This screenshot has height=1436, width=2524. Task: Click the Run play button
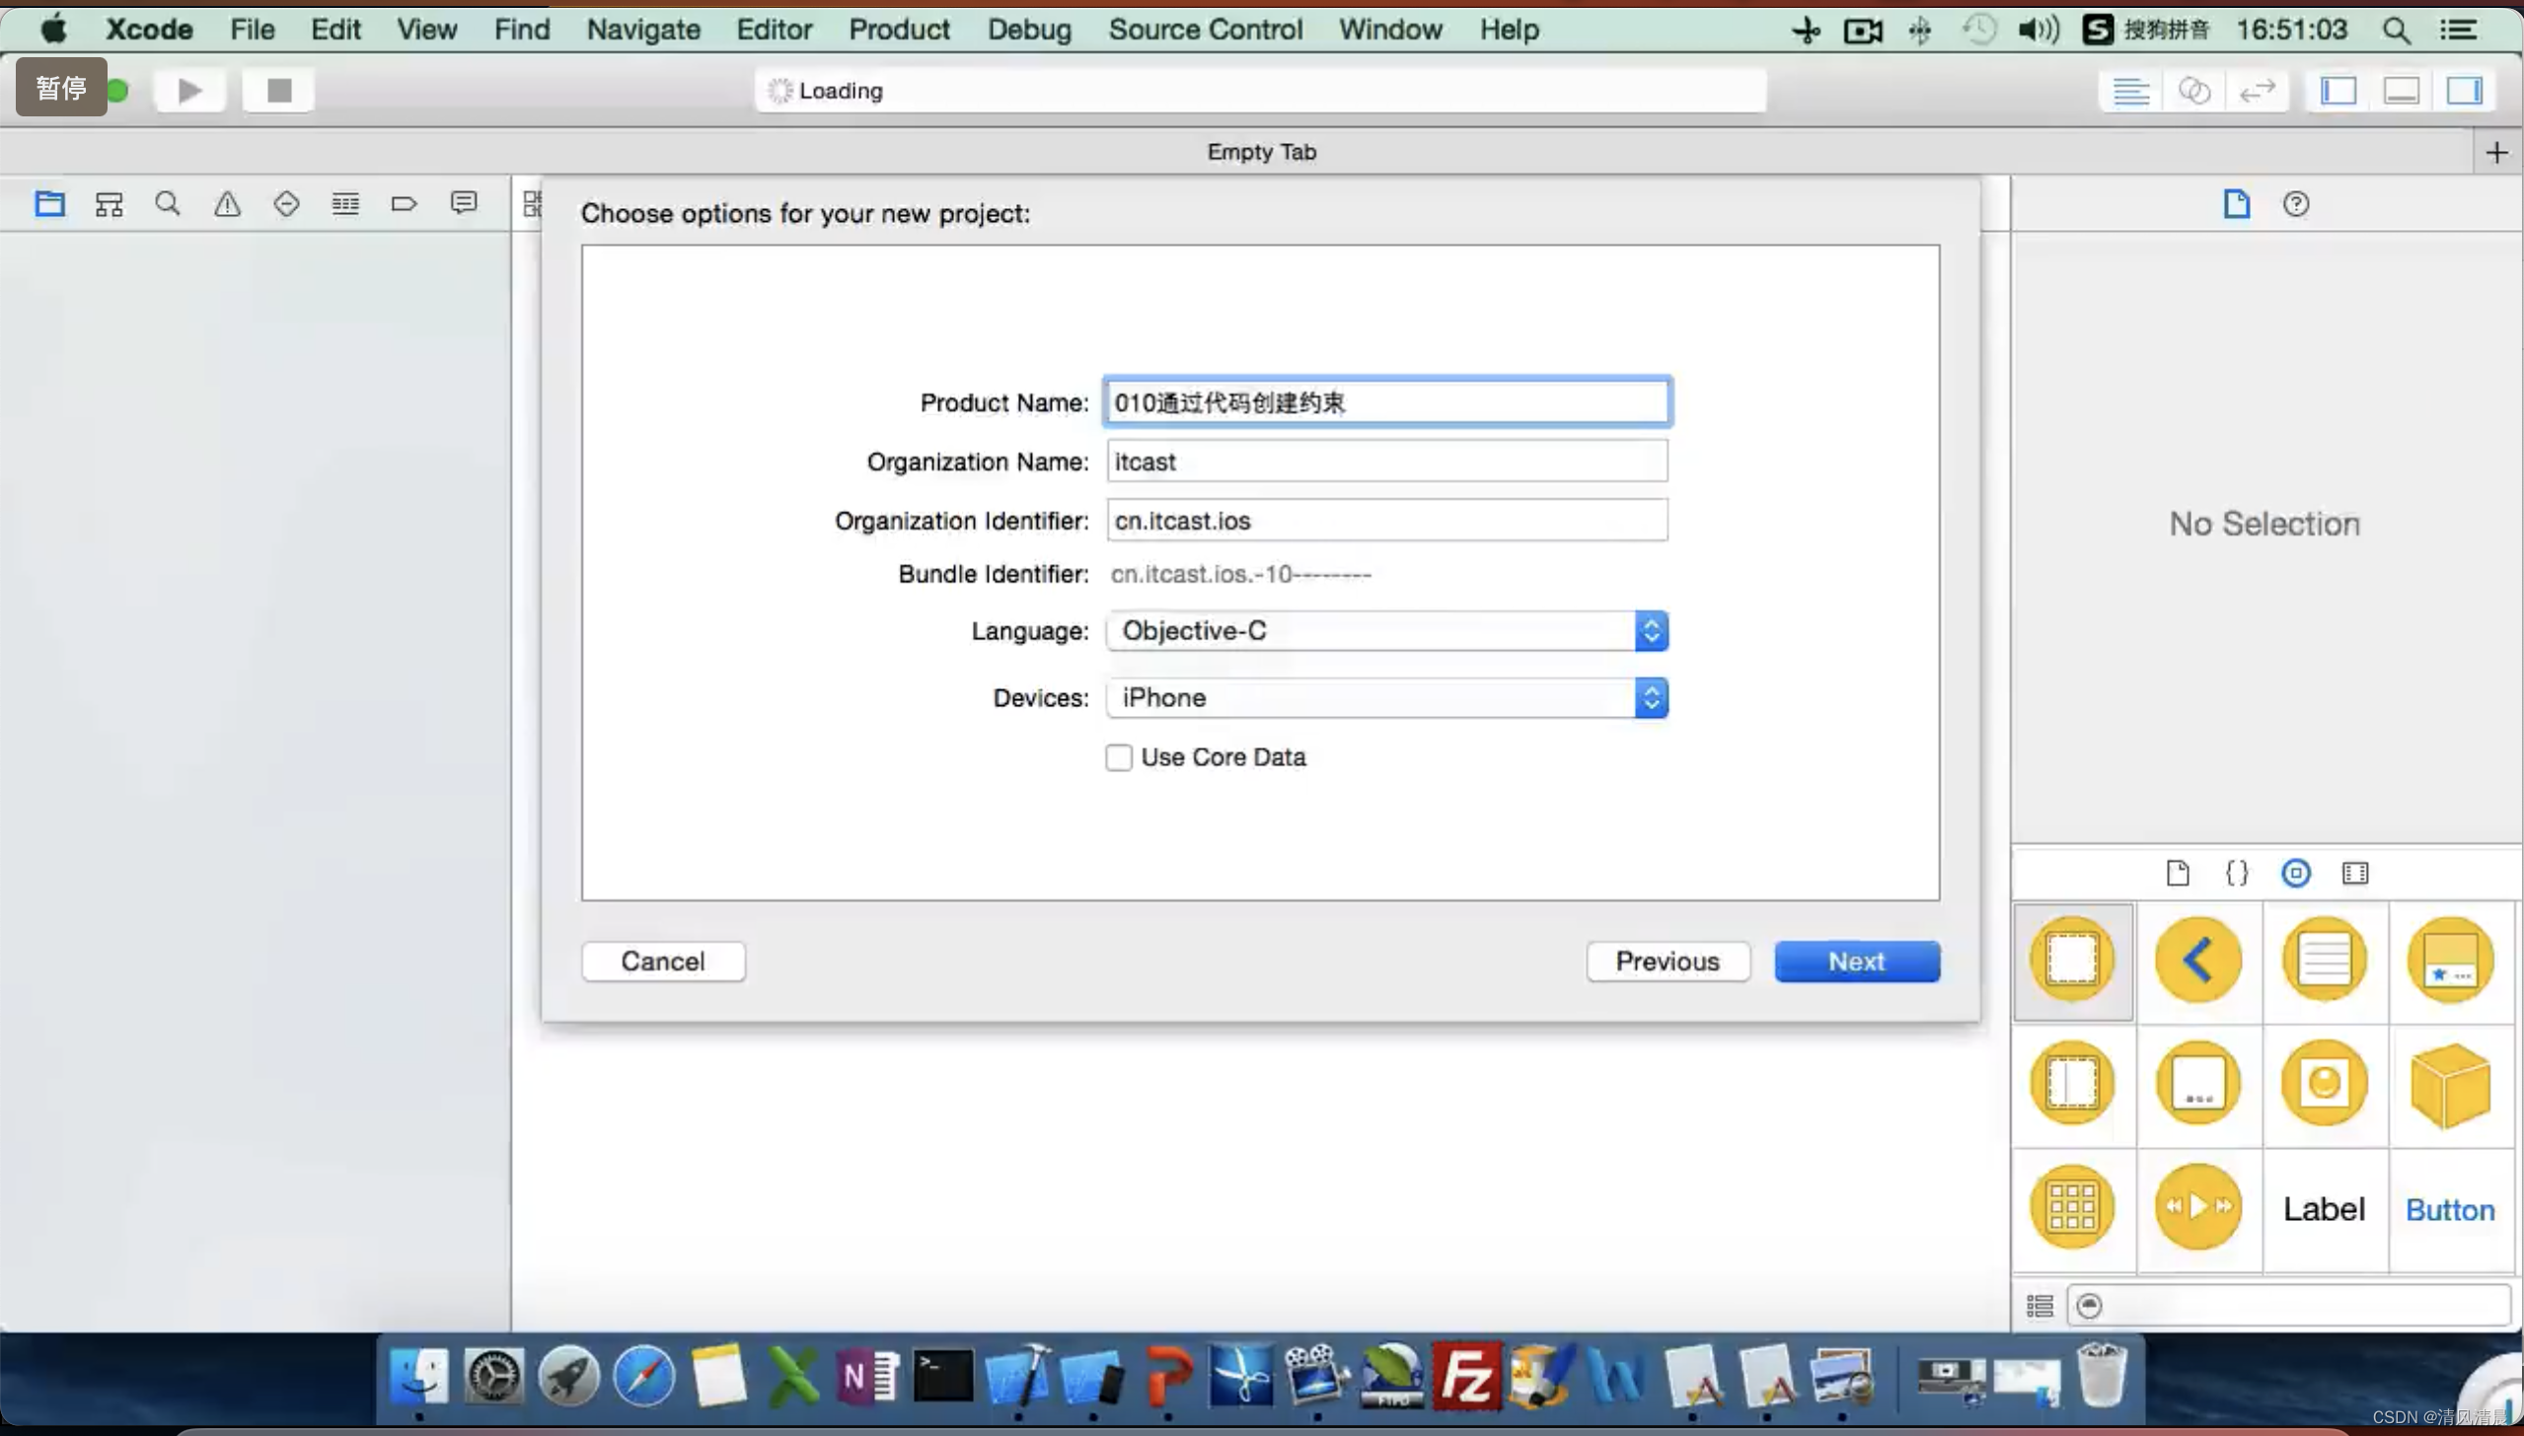tap(189, 91)
